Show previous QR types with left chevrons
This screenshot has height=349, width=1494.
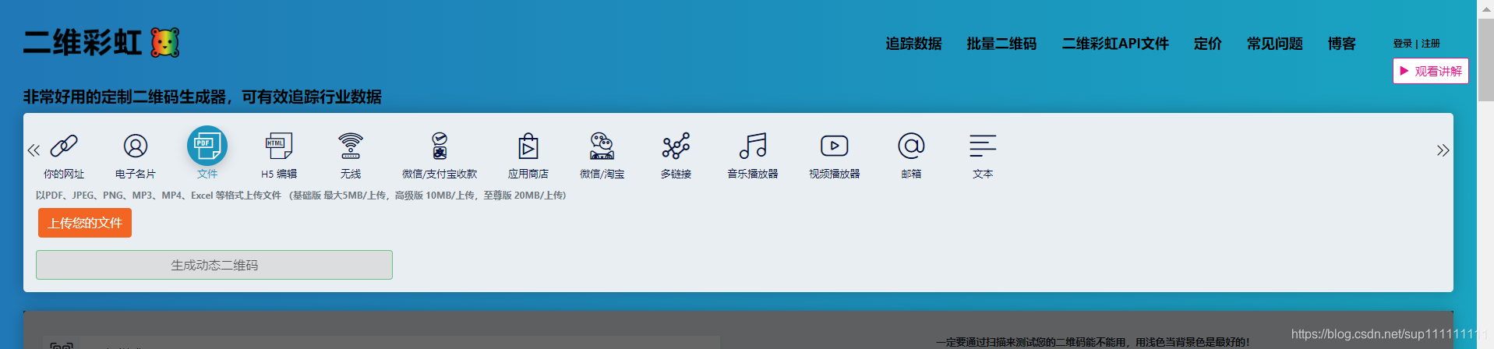34,150
